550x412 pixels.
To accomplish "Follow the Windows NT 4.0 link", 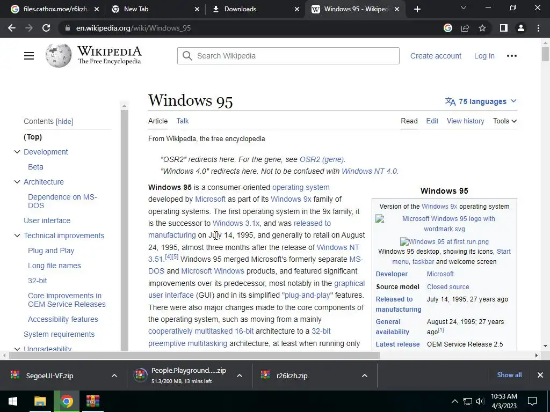I will (x=370, y=171).
